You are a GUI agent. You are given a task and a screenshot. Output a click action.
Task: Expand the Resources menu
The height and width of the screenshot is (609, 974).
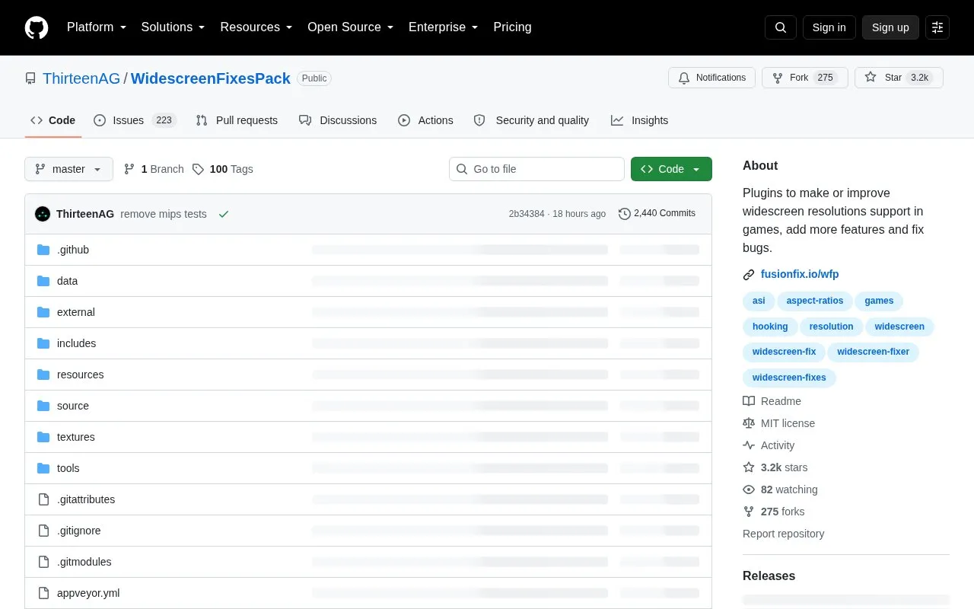pos(256,27)
